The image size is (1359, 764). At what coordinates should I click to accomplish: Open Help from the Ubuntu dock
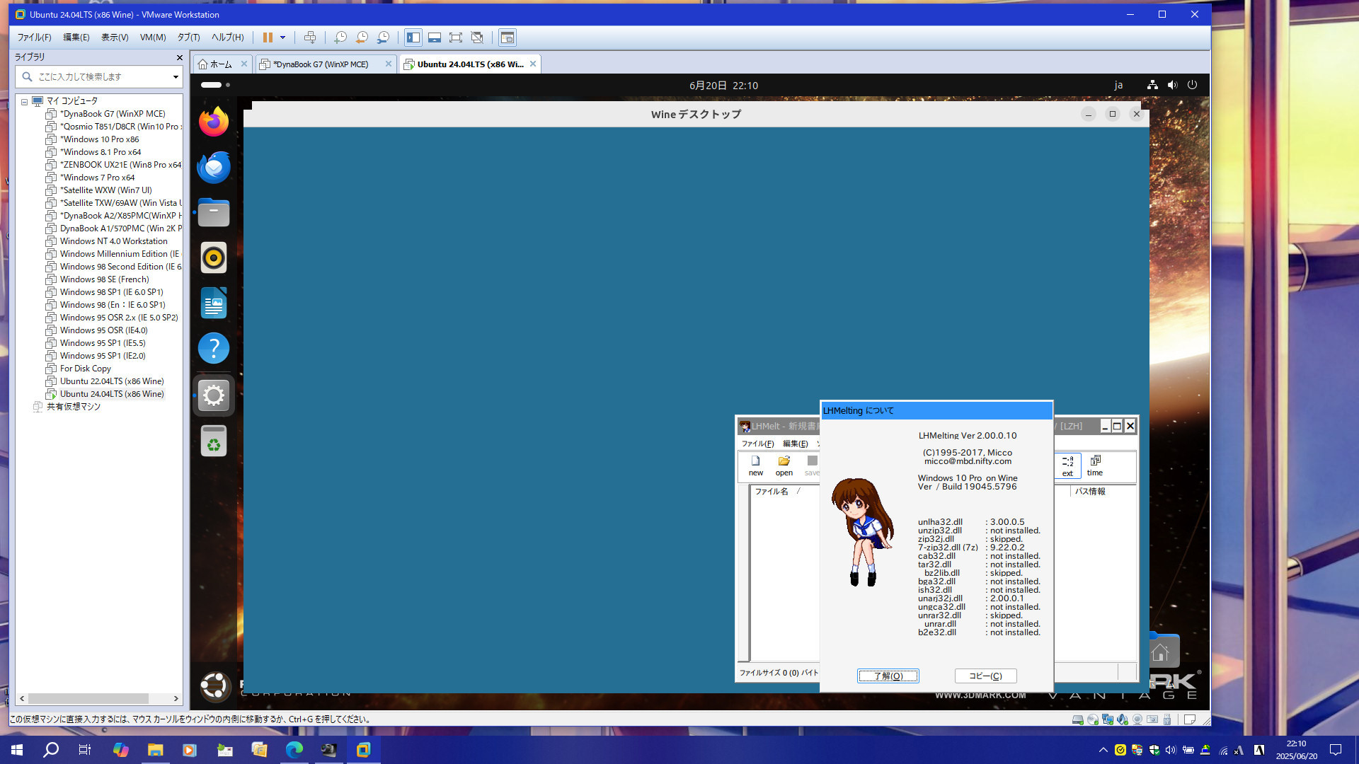[x=214, y=348]
